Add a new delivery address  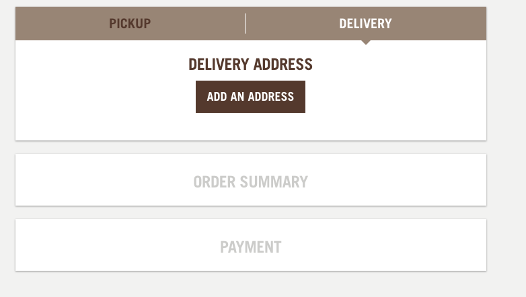[x=251, y=97]
